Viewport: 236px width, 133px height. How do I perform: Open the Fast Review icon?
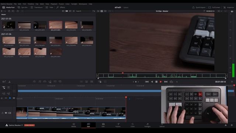tap(100, 82)
